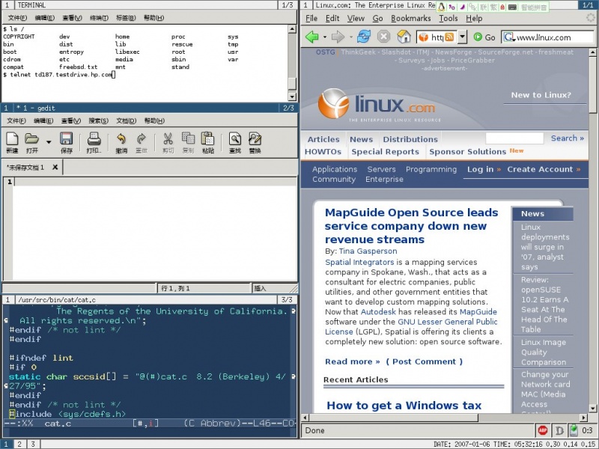Click the grey D icon in browser status bar

[559, 431]
